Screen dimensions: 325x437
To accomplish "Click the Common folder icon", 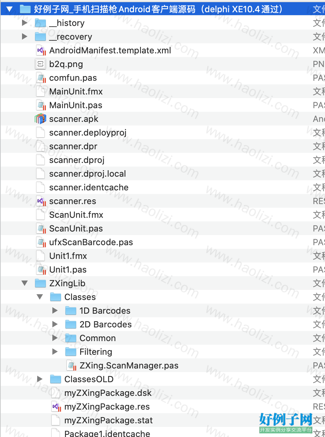I will [x=71, y=338].
